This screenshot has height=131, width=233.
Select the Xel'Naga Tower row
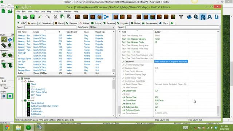65,59
